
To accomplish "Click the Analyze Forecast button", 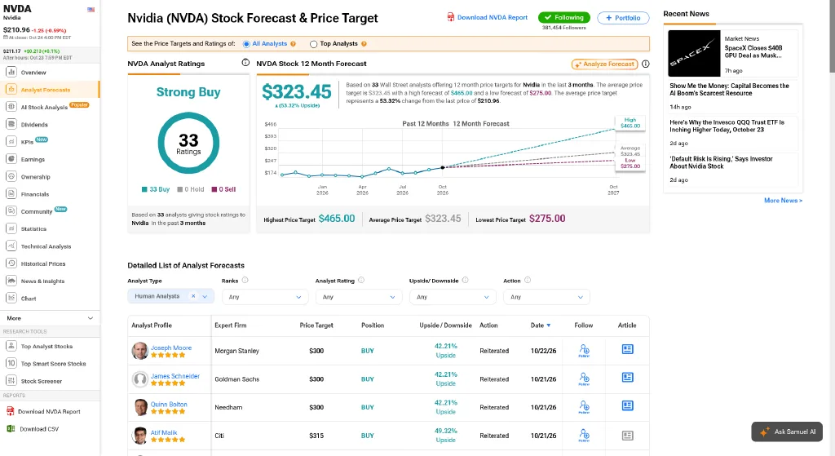I will coord(604,64).
